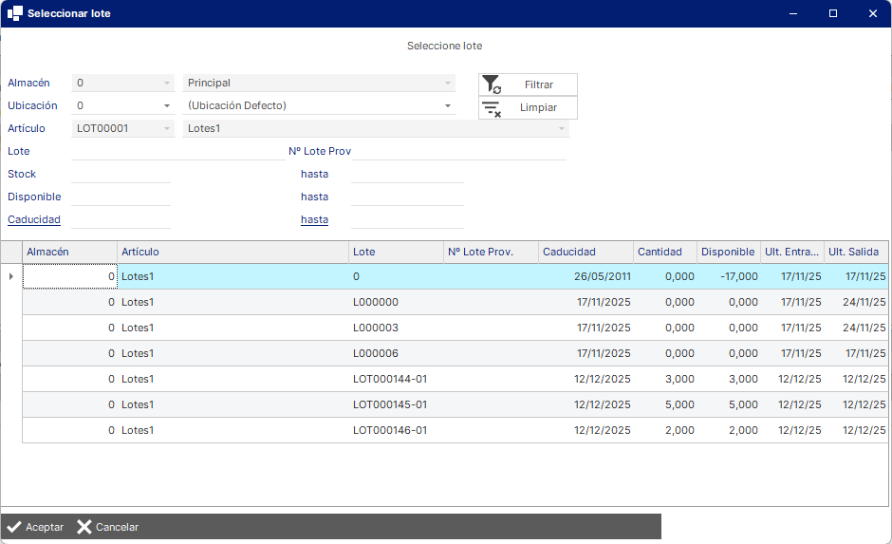
Task: Click the Seleccionar lote window icon
Action: tap(15, 13)
